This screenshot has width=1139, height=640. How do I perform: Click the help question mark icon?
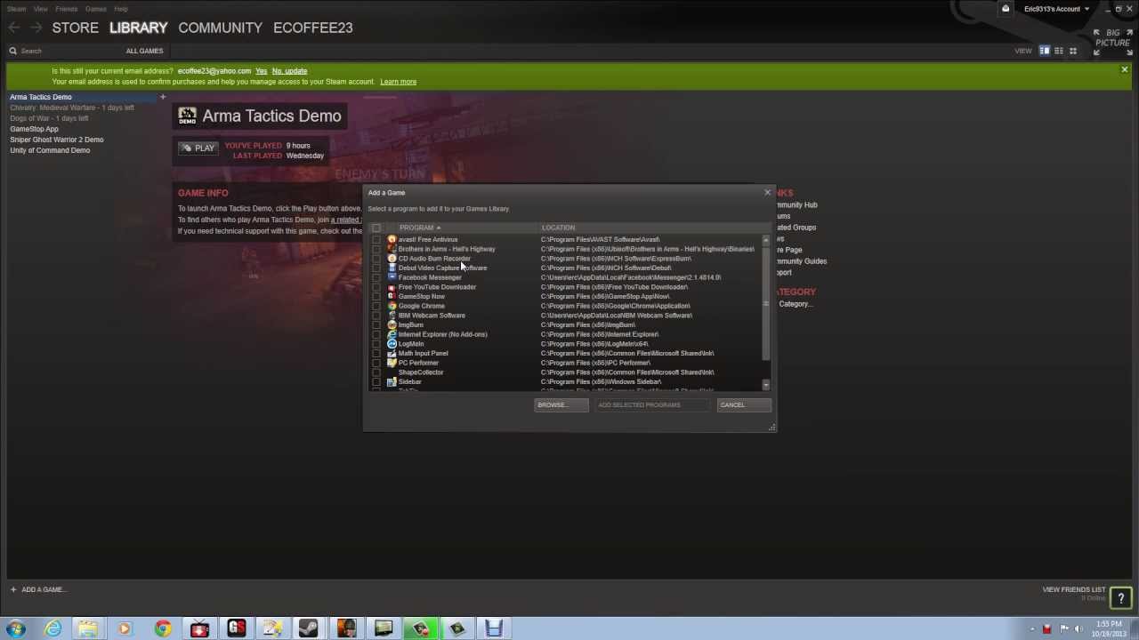point(1120,598)
